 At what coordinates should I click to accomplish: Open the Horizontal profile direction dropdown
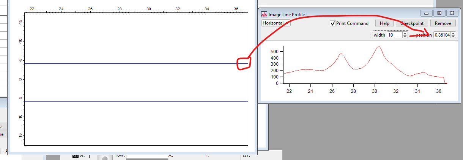276,23
